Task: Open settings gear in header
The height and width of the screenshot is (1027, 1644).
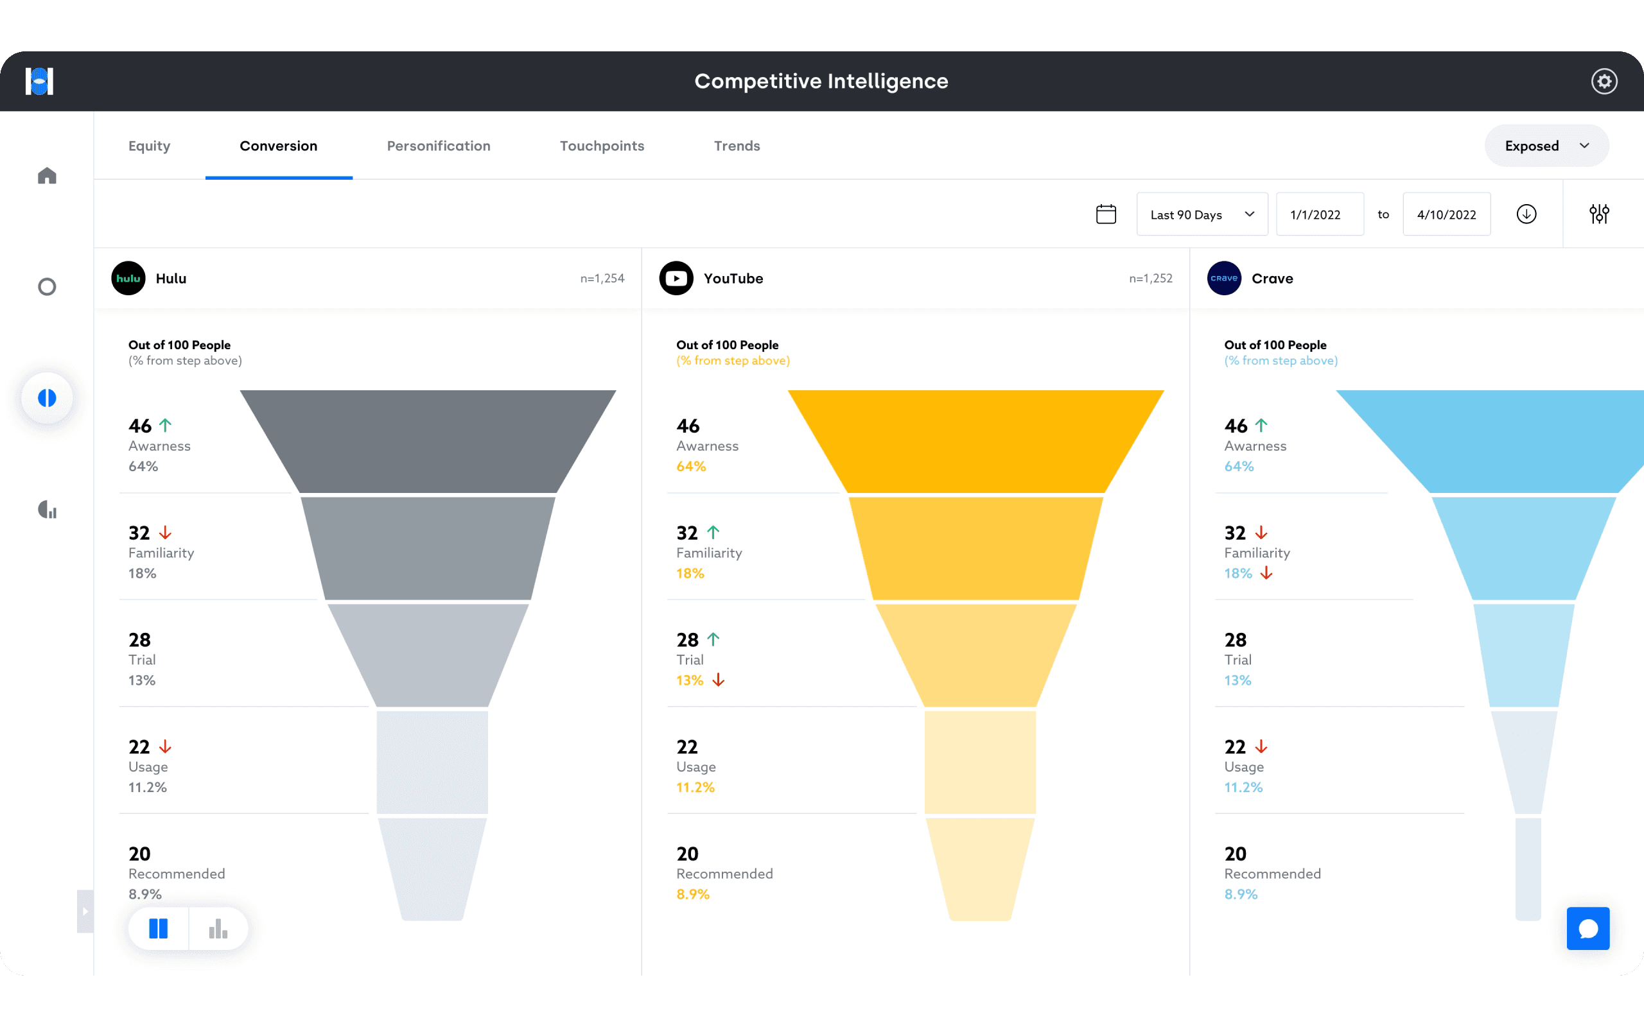Action: click(x=1604, y=82)
